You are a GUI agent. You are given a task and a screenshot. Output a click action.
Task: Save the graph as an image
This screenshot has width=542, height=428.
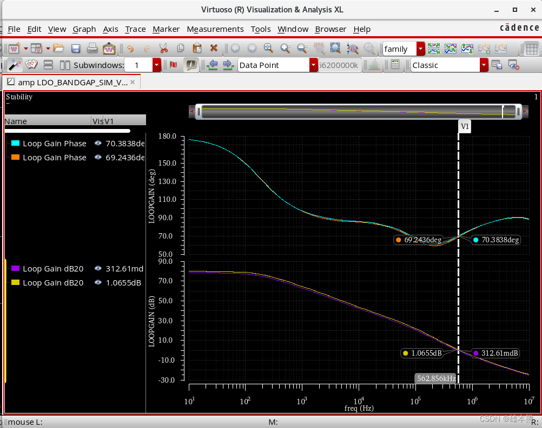point(109,48)
